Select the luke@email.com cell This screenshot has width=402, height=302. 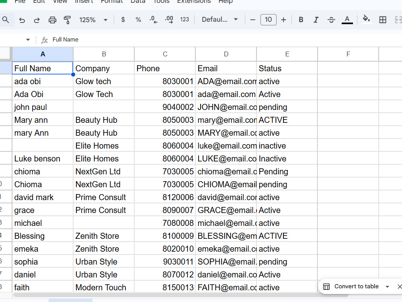(x=226, y=146)
